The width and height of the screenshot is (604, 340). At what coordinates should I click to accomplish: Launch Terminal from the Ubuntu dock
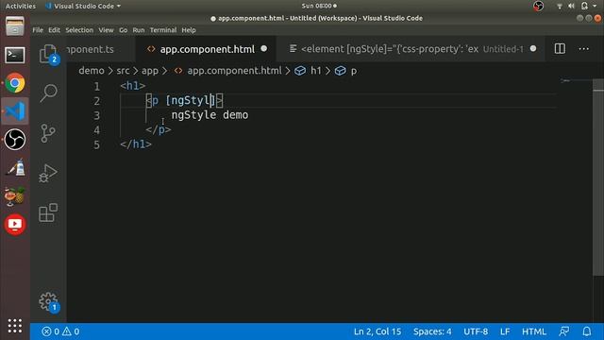(15, 55)
